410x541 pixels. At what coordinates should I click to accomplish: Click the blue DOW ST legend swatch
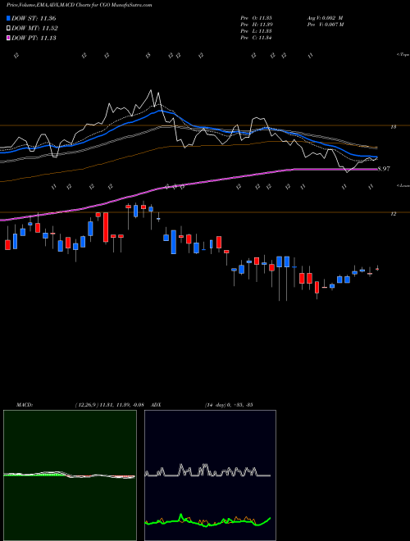(8, 18)
